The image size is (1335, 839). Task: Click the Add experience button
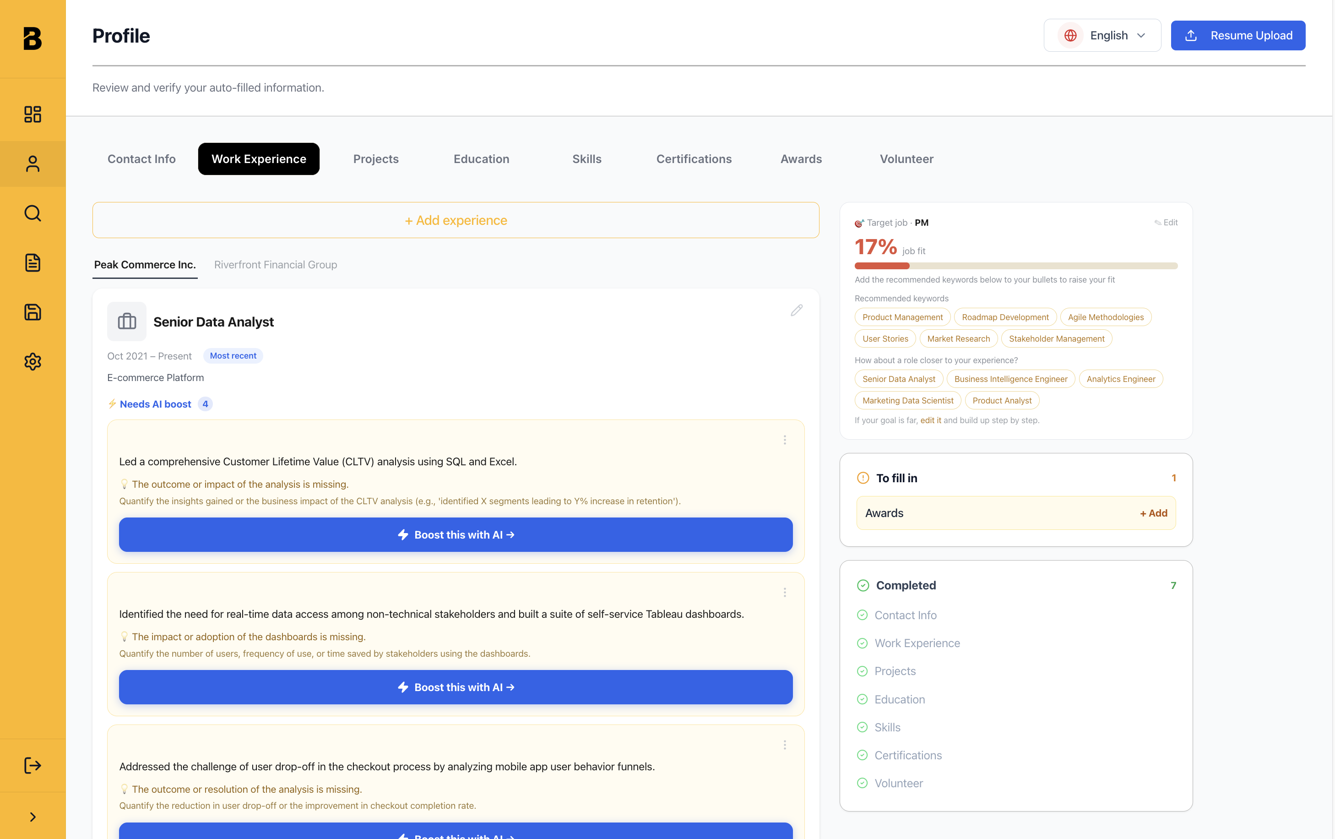(x=456, y=220)
